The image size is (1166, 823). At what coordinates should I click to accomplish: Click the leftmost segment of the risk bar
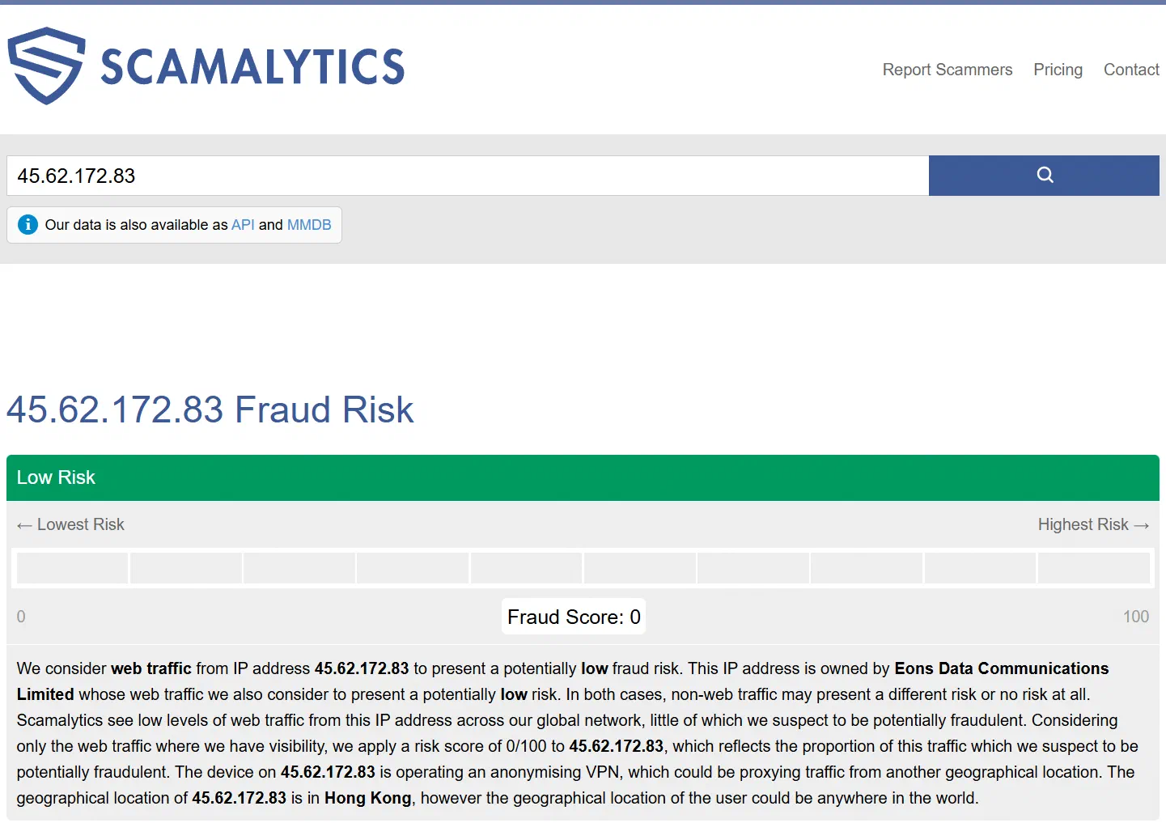[71, 567]
